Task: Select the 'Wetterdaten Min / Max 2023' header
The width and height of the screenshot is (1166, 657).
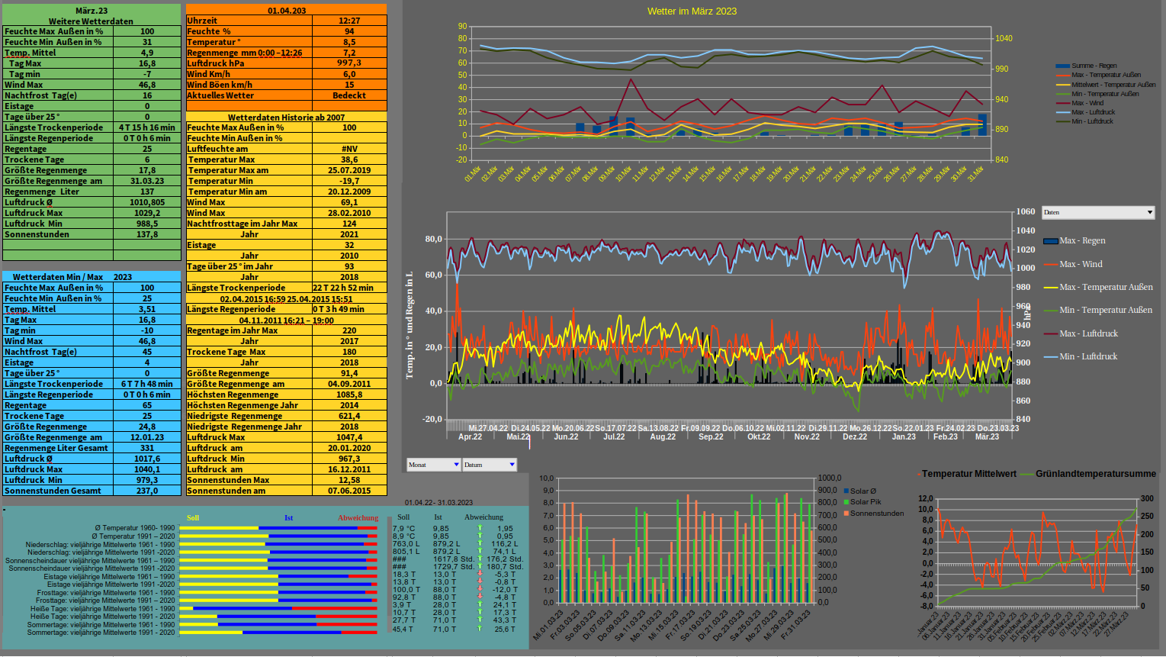Action: point(92,277)
